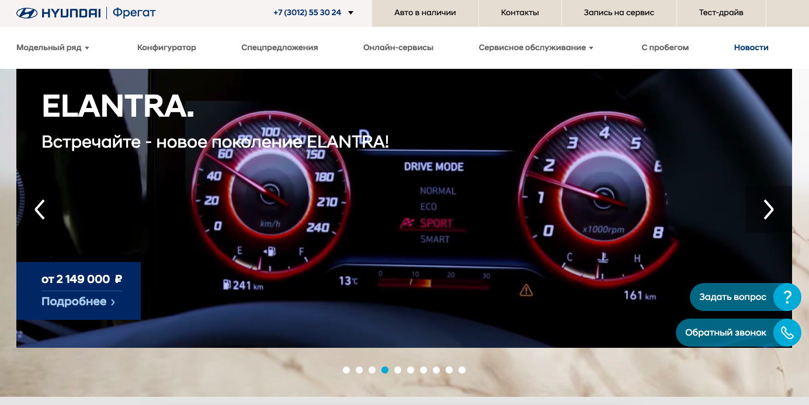Click the Hyundai logo icon
The width and height of the screenshot is (809, 405).
coord(27,13)
